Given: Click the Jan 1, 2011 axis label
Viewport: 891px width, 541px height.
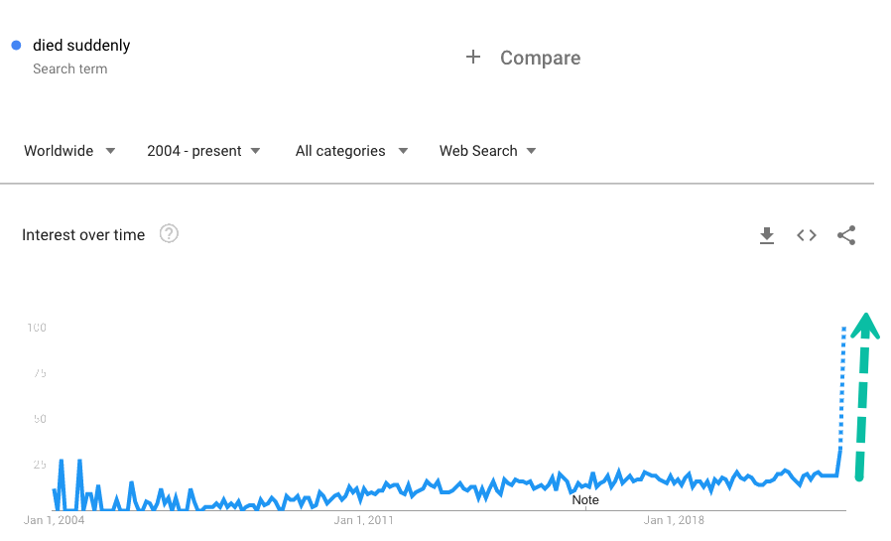Looking at the screenshot, I should pyautogui.click(x=364, y=520).
